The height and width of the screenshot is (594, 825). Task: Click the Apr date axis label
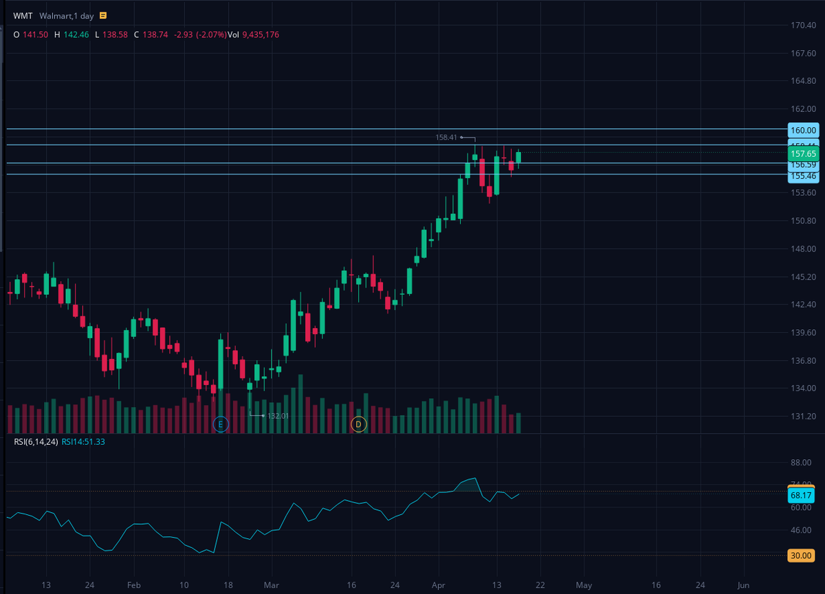click(439, 585)
